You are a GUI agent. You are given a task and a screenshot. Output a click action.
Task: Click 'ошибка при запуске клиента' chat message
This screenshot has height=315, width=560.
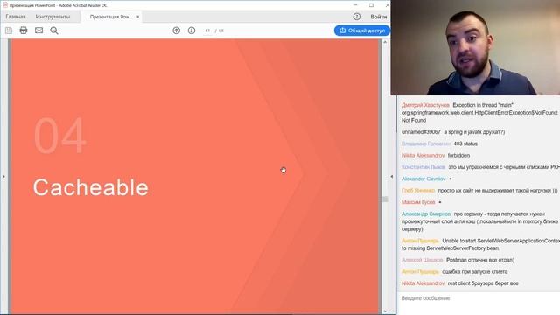[x=474, y=272]
